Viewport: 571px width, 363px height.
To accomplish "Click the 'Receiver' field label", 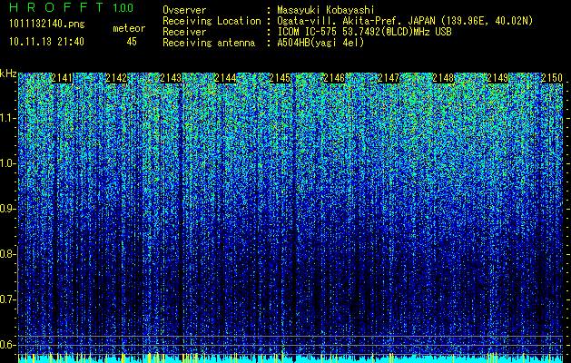I will pyautogui.click(x=184, y=32).
